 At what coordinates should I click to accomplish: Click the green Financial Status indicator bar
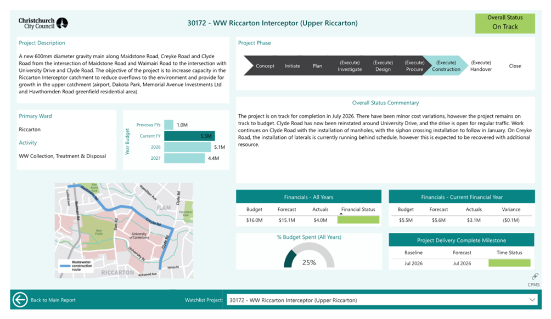tap(358, 220)
